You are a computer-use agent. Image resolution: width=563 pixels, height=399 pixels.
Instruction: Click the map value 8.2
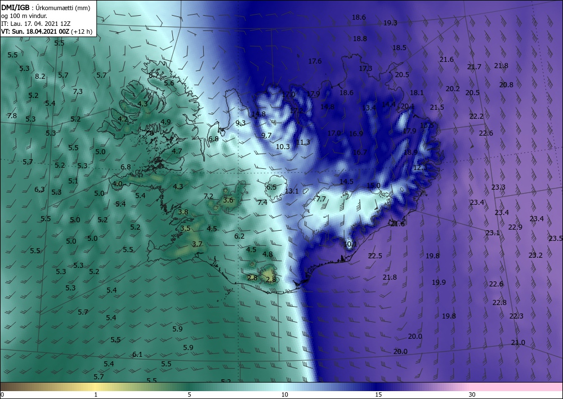40,77
